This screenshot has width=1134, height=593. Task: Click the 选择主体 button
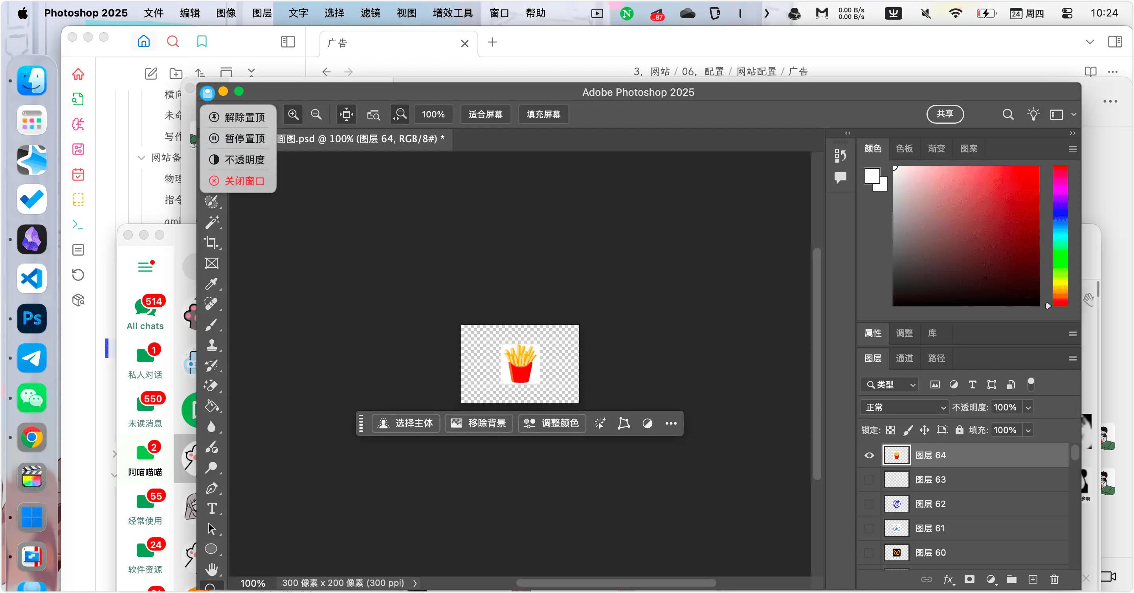pos(406,423)
